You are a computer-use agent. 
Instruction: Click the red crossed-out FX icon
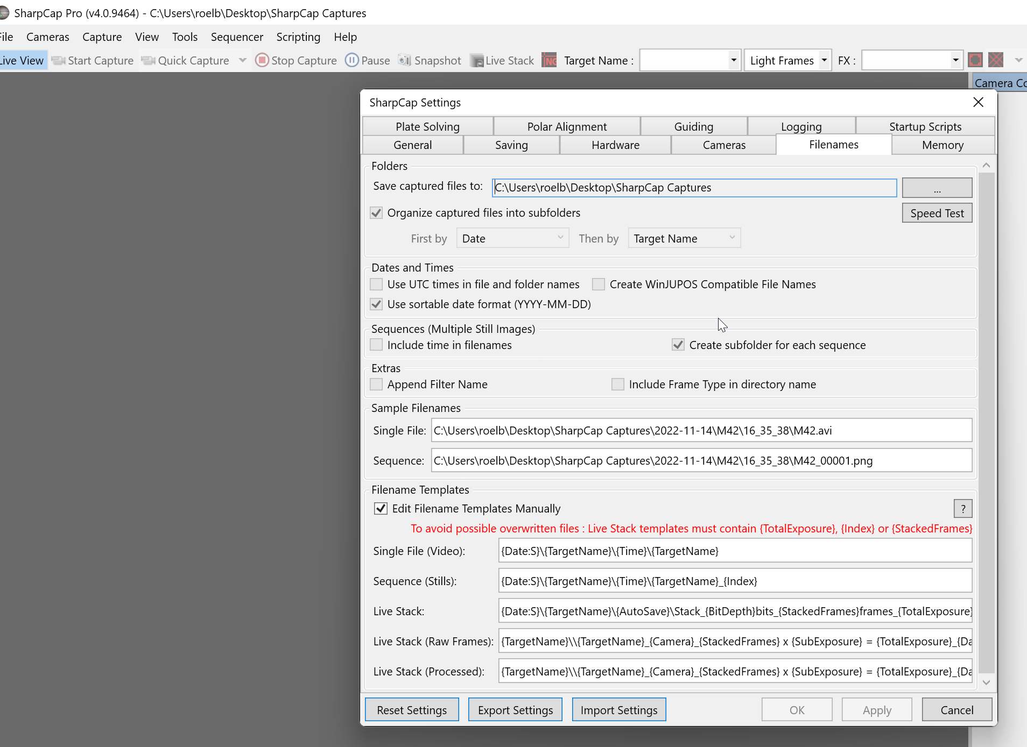coord(996,60)
